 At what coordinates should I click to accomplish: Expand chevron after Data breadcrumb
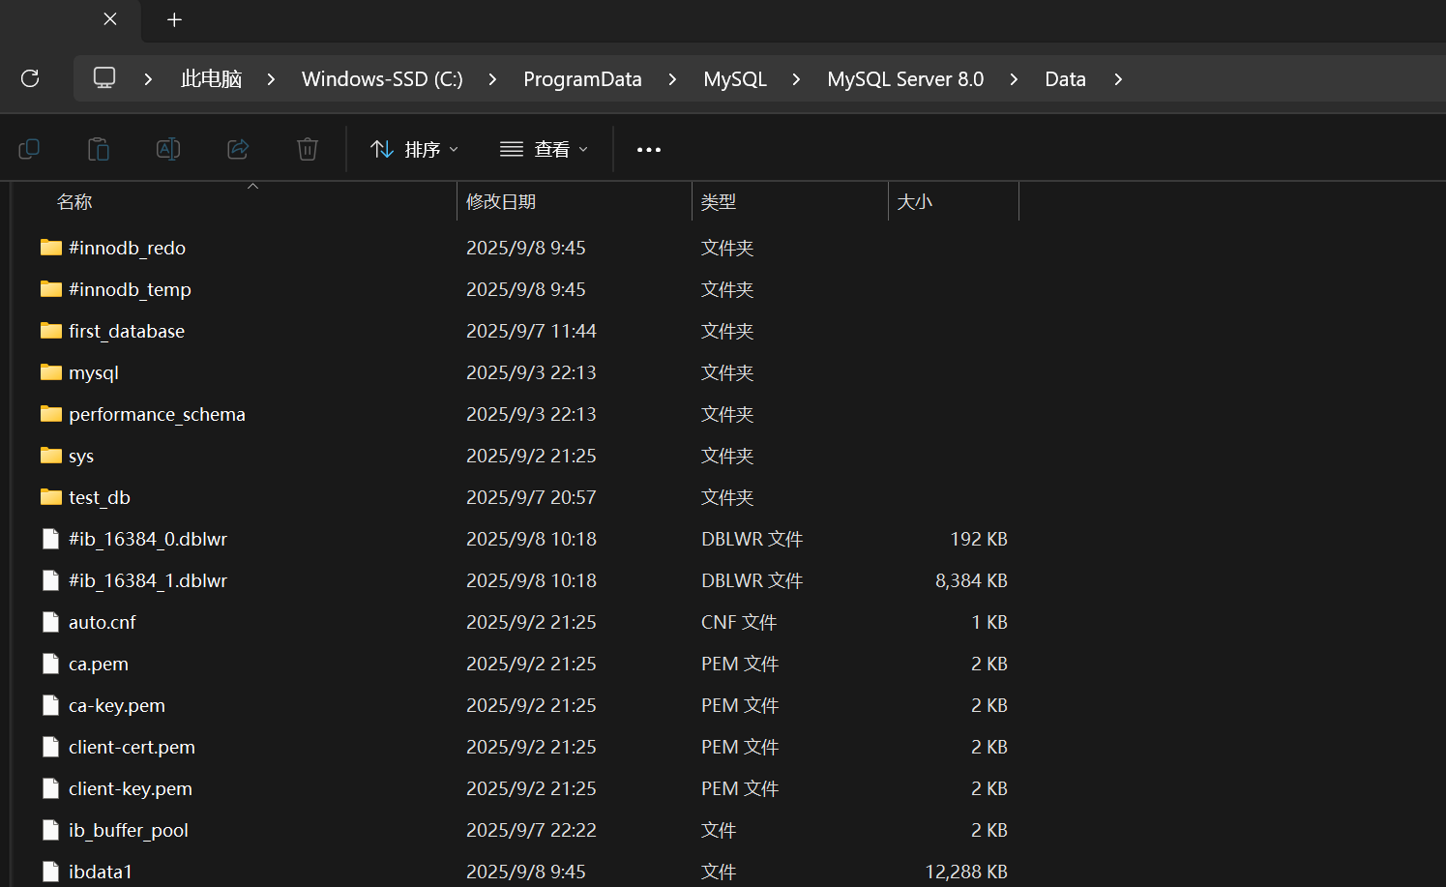[x=1118, y=78]
